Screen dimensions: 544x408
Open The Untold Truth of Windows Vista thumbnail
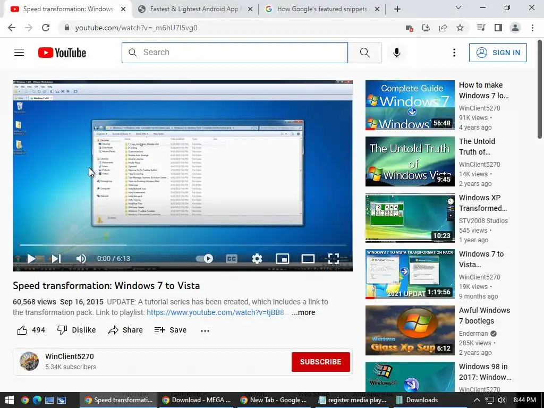(410, 161)
